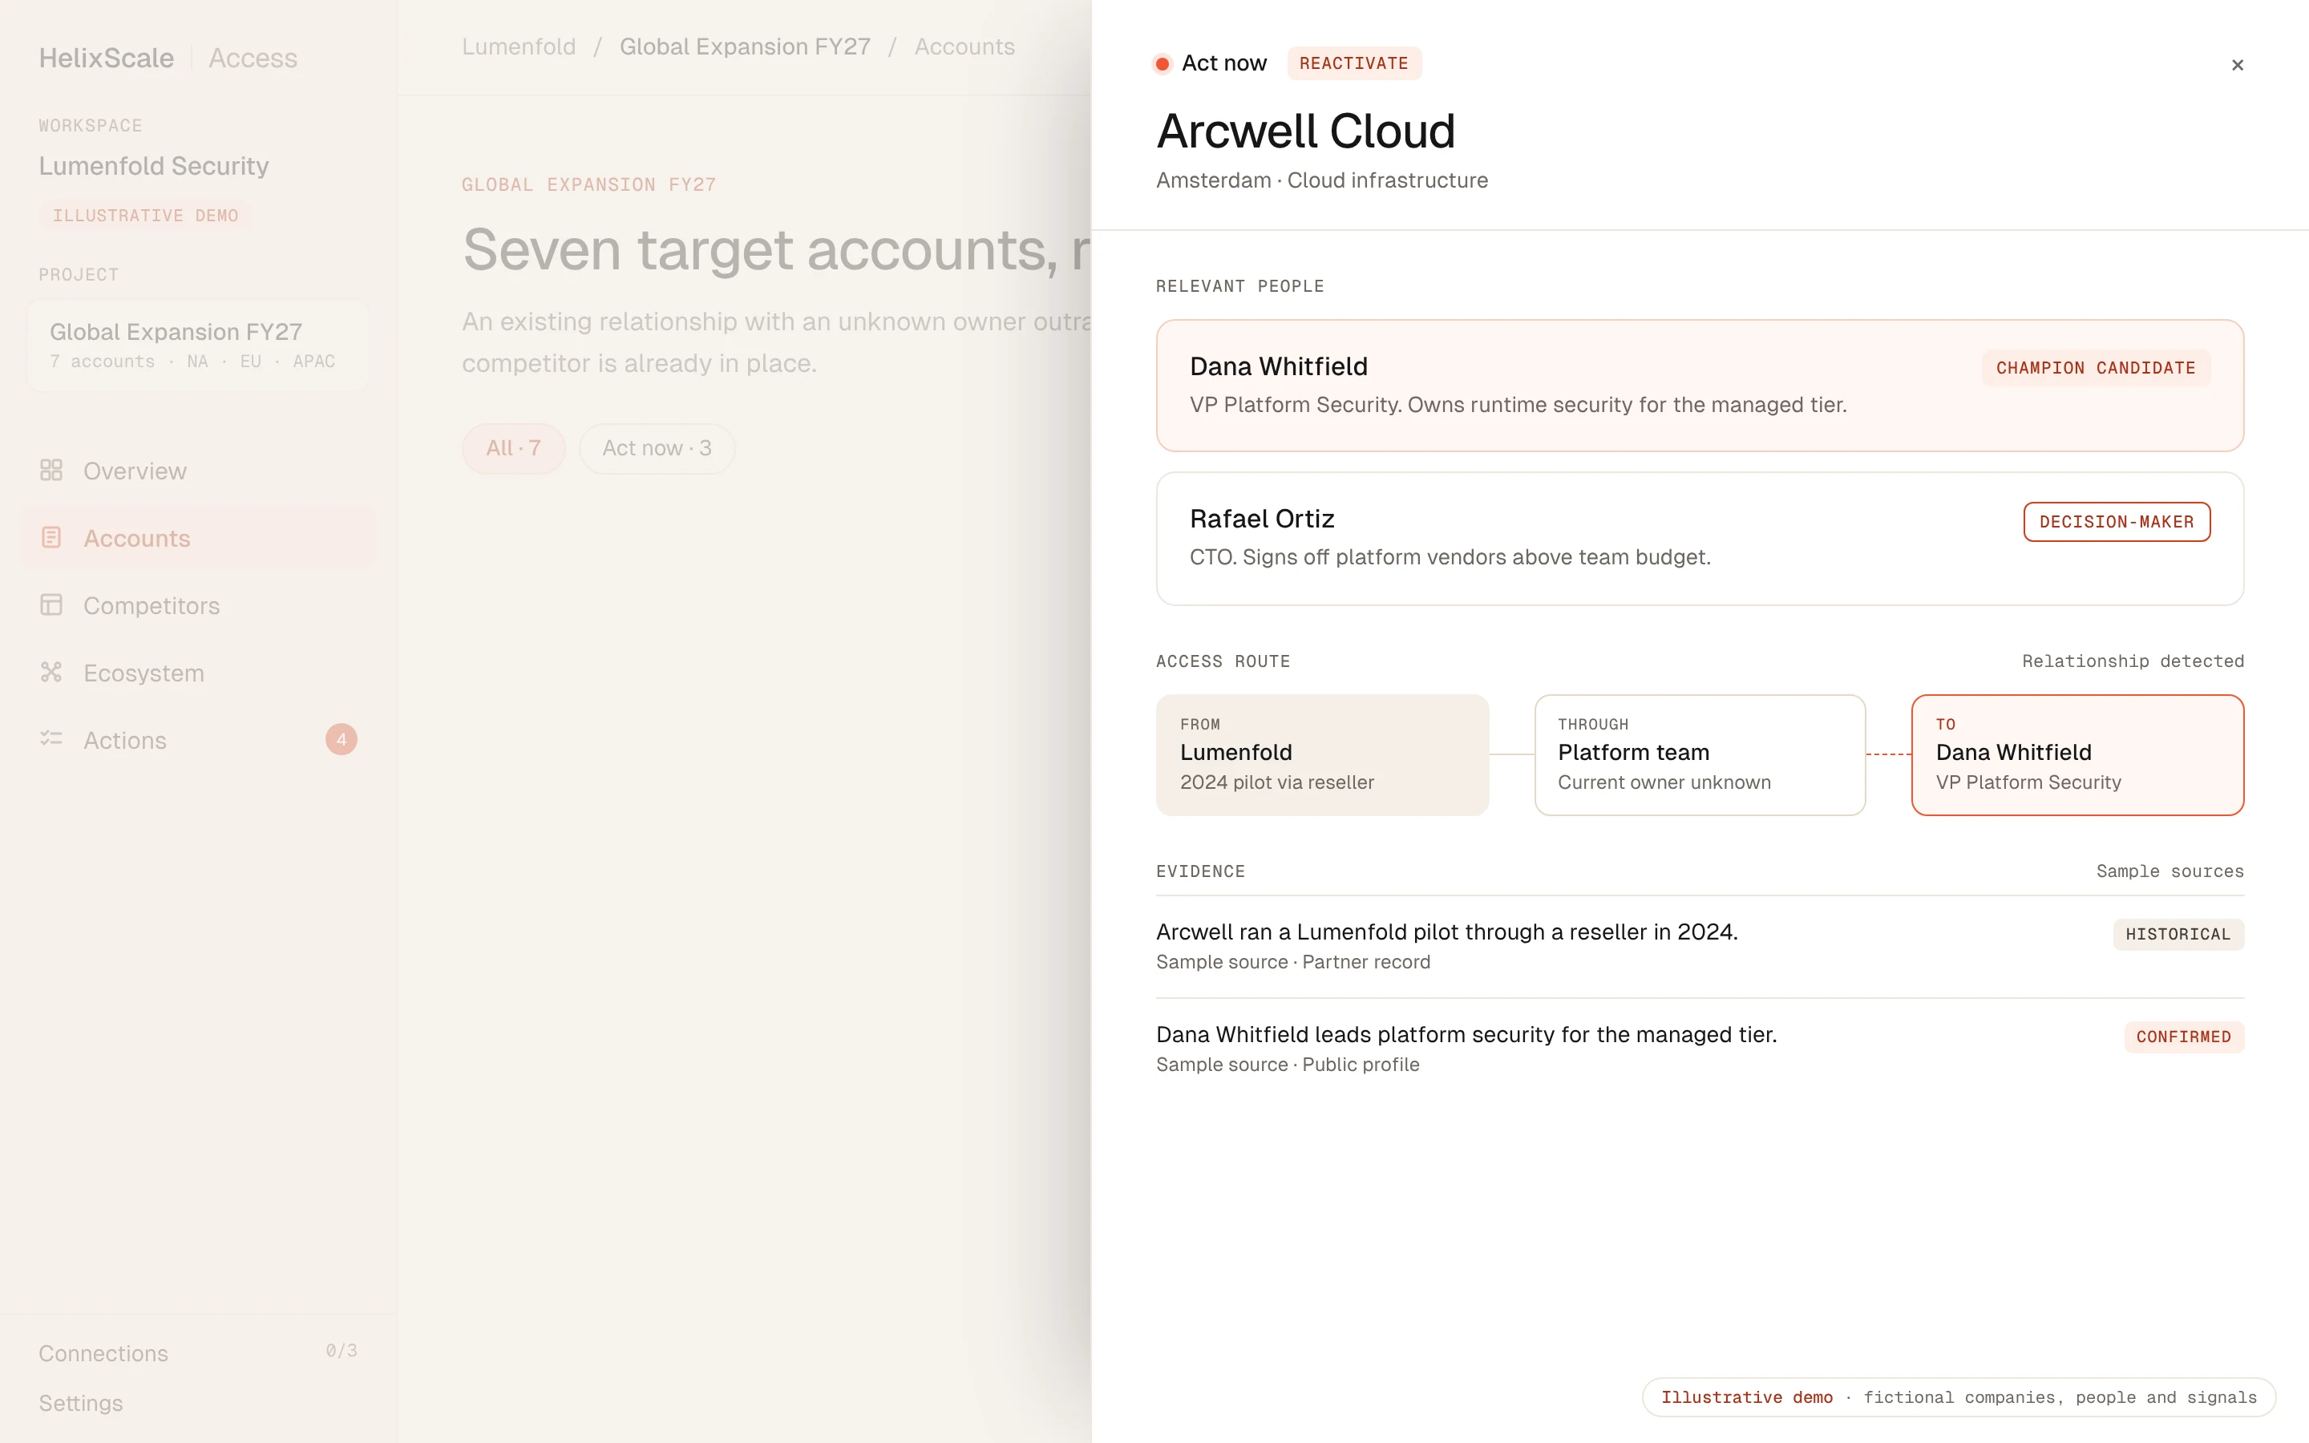Click the Actions badge showing 4

(342, 740)
